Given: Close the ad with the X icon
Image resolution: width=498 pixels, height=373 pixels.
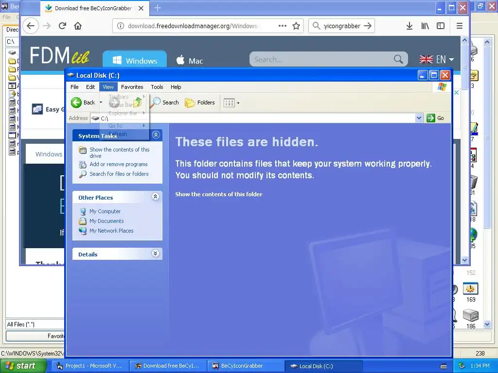Looking at the screenshot, I should 456,92.
